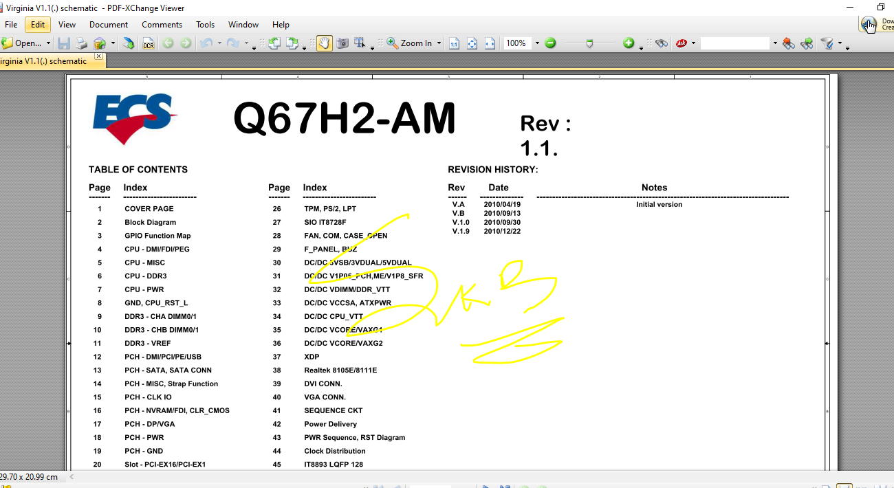This screenshot has height=488, width=894.
Task: Run OCR on the pages
Action: tap(148, 43)
